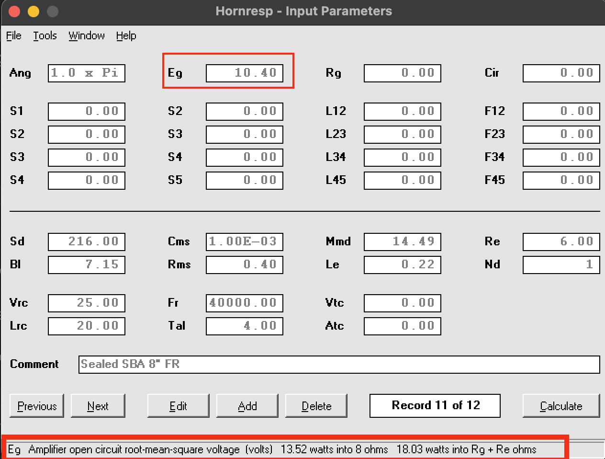
Task: Select the S3 field in the L23 row
Action: tap(245, 135)
